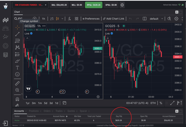Select the pattern drawing tool
Viewport: 186px width, 127px height.
(x=18, y=47)
